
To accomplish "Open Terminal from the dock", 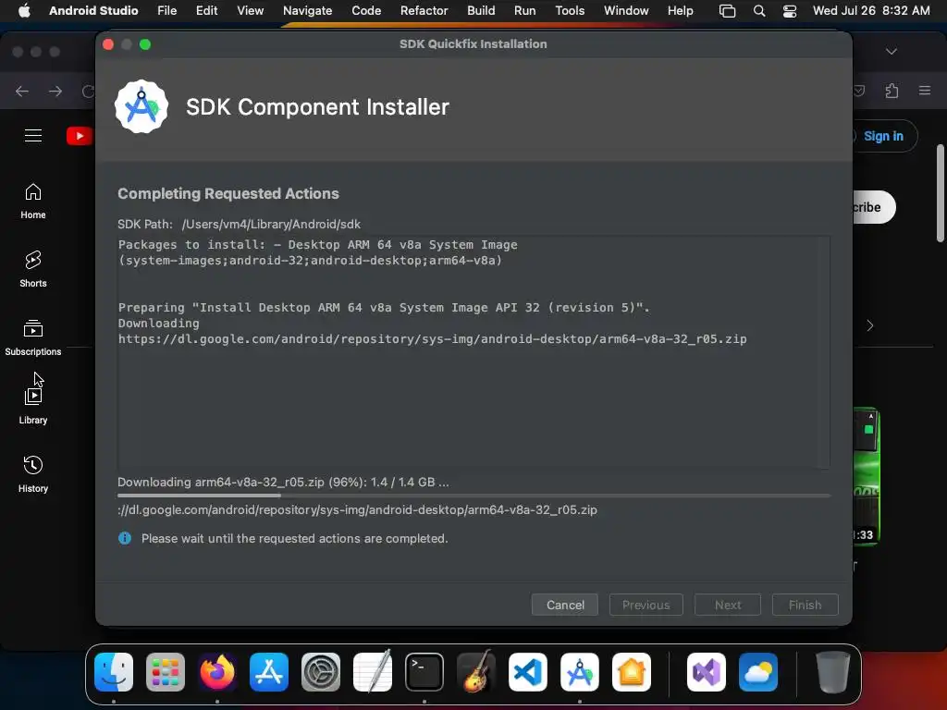I will tap(424, 672).
